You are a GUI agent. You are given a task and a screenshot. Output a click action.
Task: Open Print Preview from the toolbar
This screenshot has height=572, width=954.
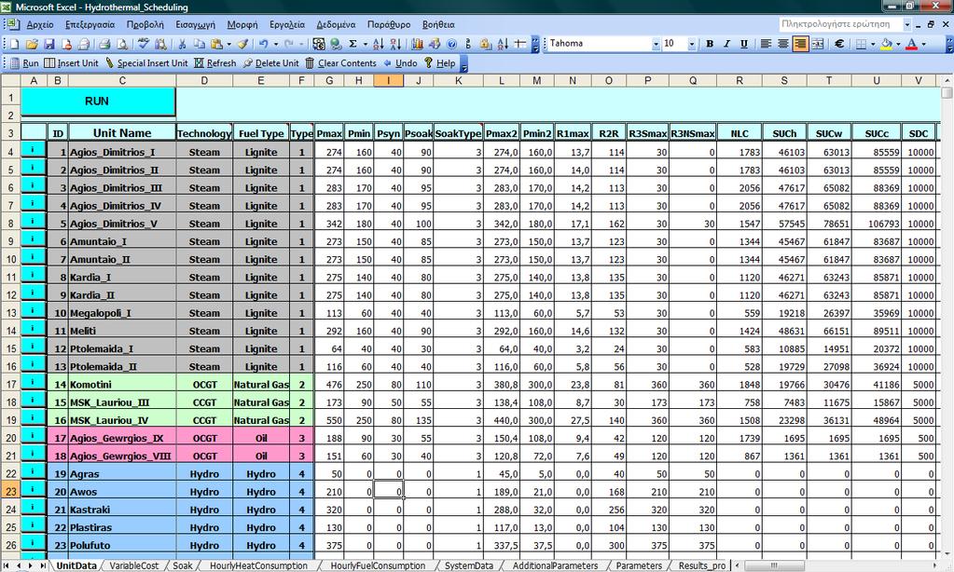(x=122, y=44)
